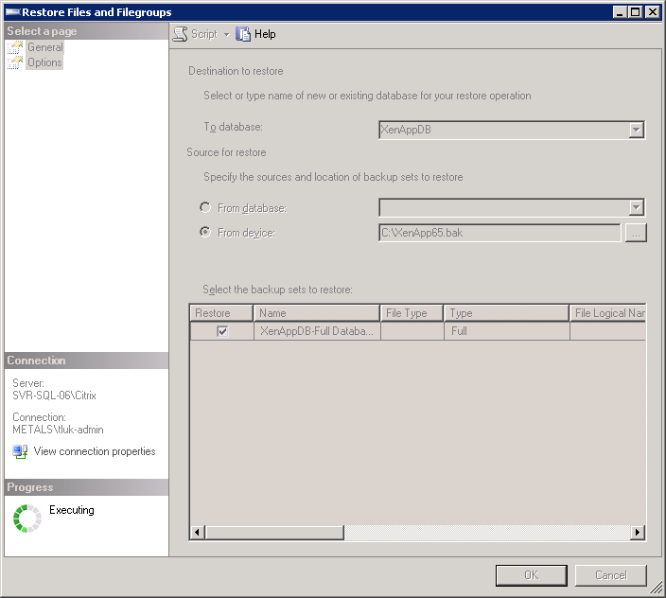The image size is (666, 598).
Task: Click the General page icon
Action: [x=15, y=47]
